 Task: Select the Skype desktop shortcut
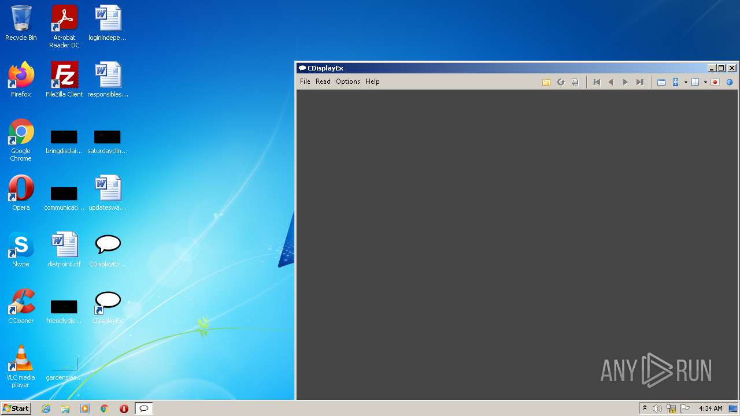21,250
